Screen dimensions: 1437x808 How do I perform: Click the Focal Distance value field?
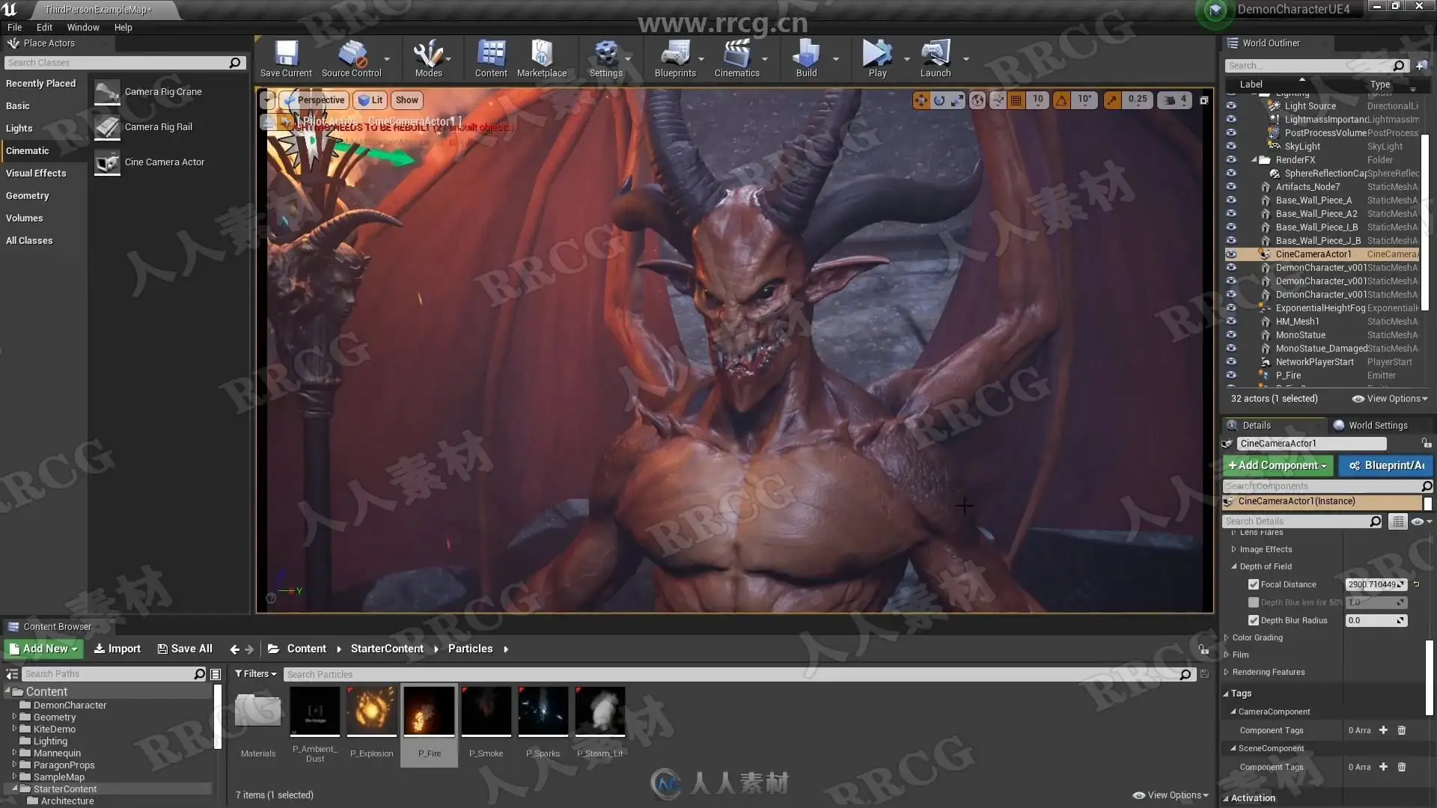coord(1370,584)
